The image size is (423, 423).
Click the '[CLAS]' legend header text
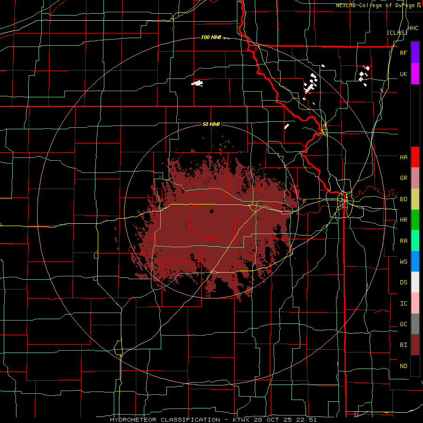click(x=397, y=32)
